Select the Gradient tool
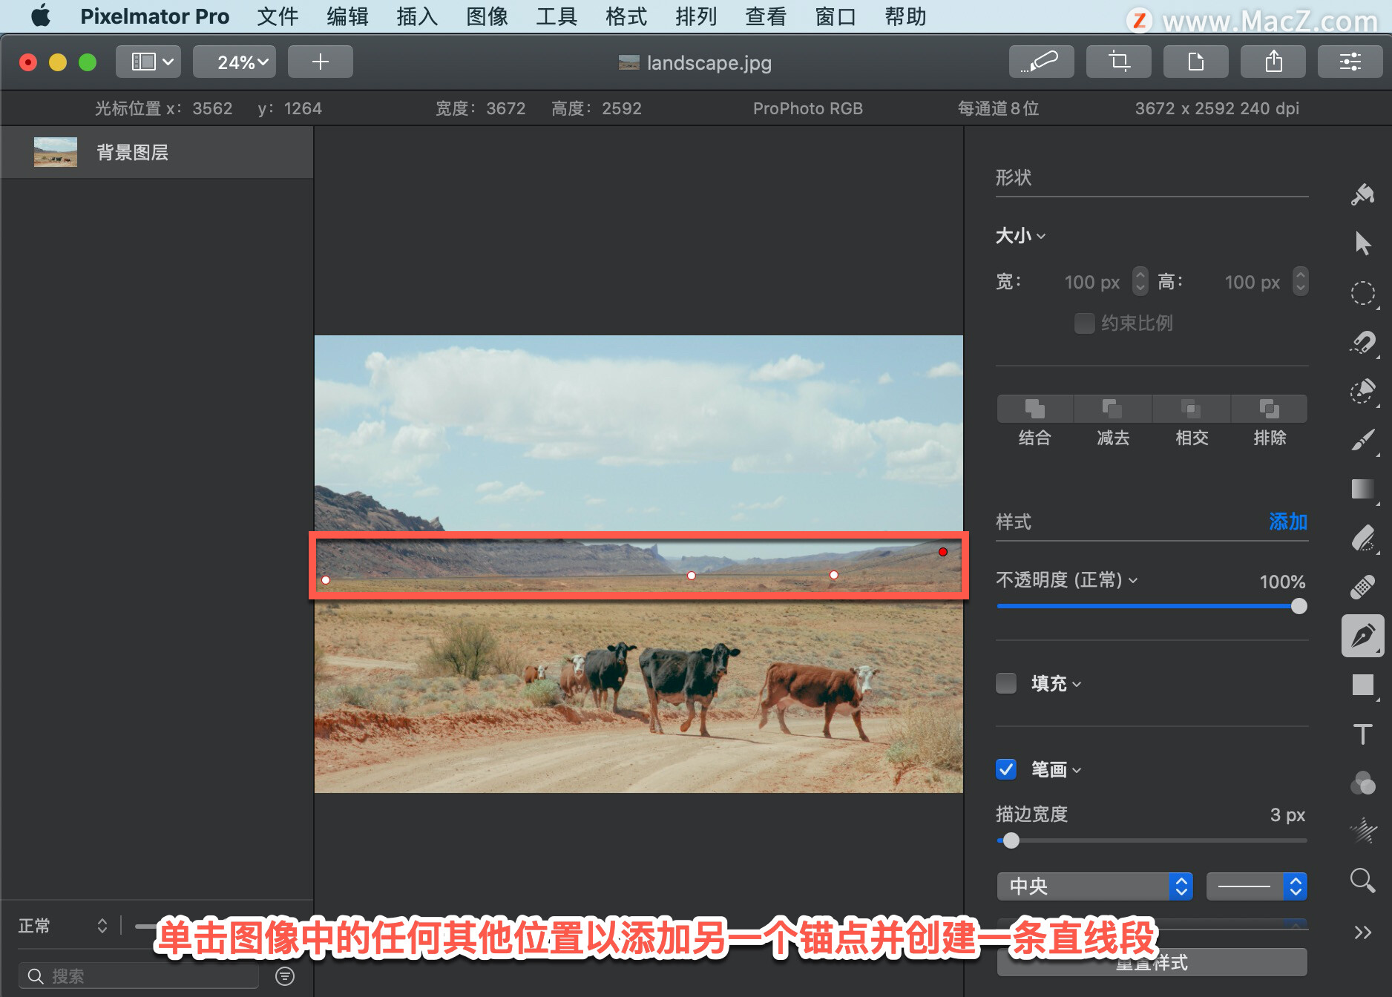The width and height of the screenshot is (1392, 997). coord(1362,489)
